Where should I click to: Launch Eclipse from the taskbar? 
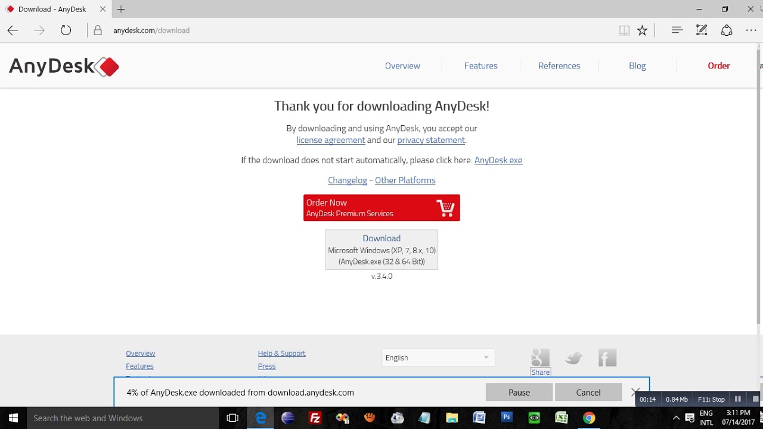click(288, 418)
